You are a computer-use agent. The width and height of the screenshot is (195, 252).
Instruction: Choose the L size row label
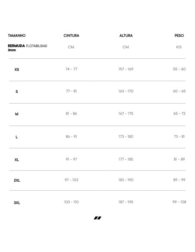point(17,137)
